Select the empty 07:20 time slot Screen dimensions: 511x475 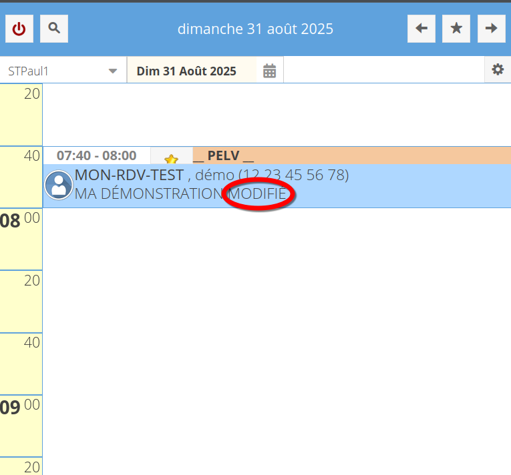pos(277,114)
